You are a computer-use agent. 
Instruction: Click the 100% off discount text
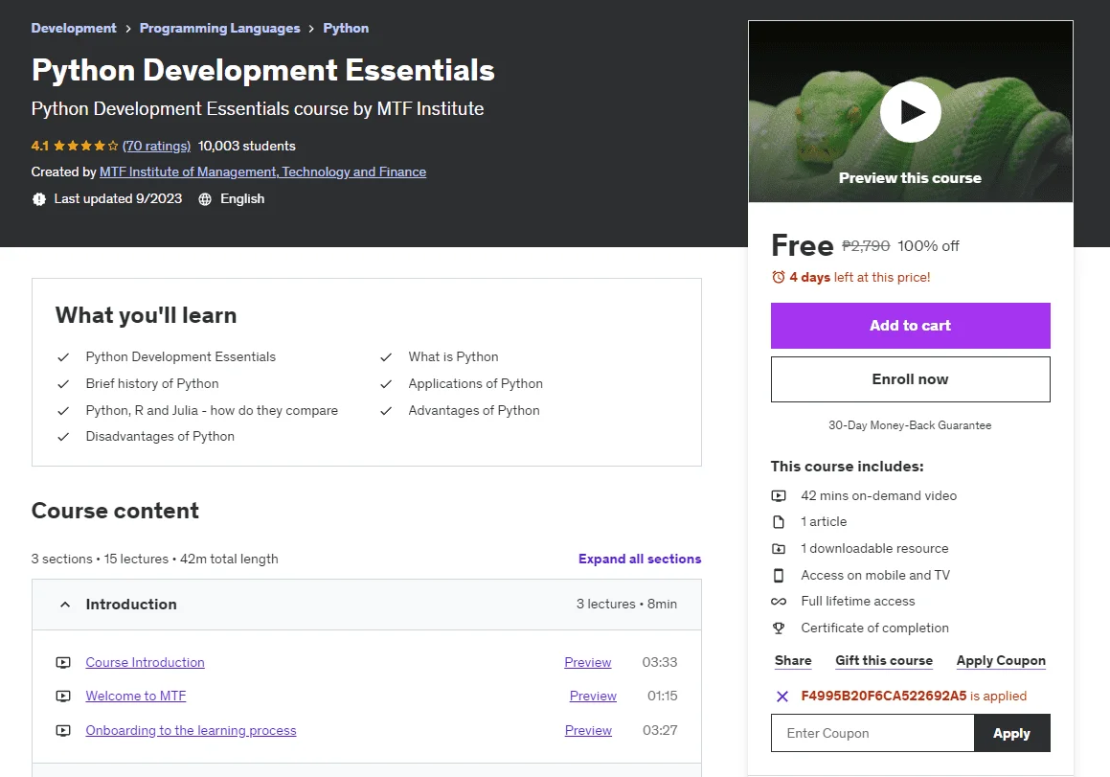(928, 246)
